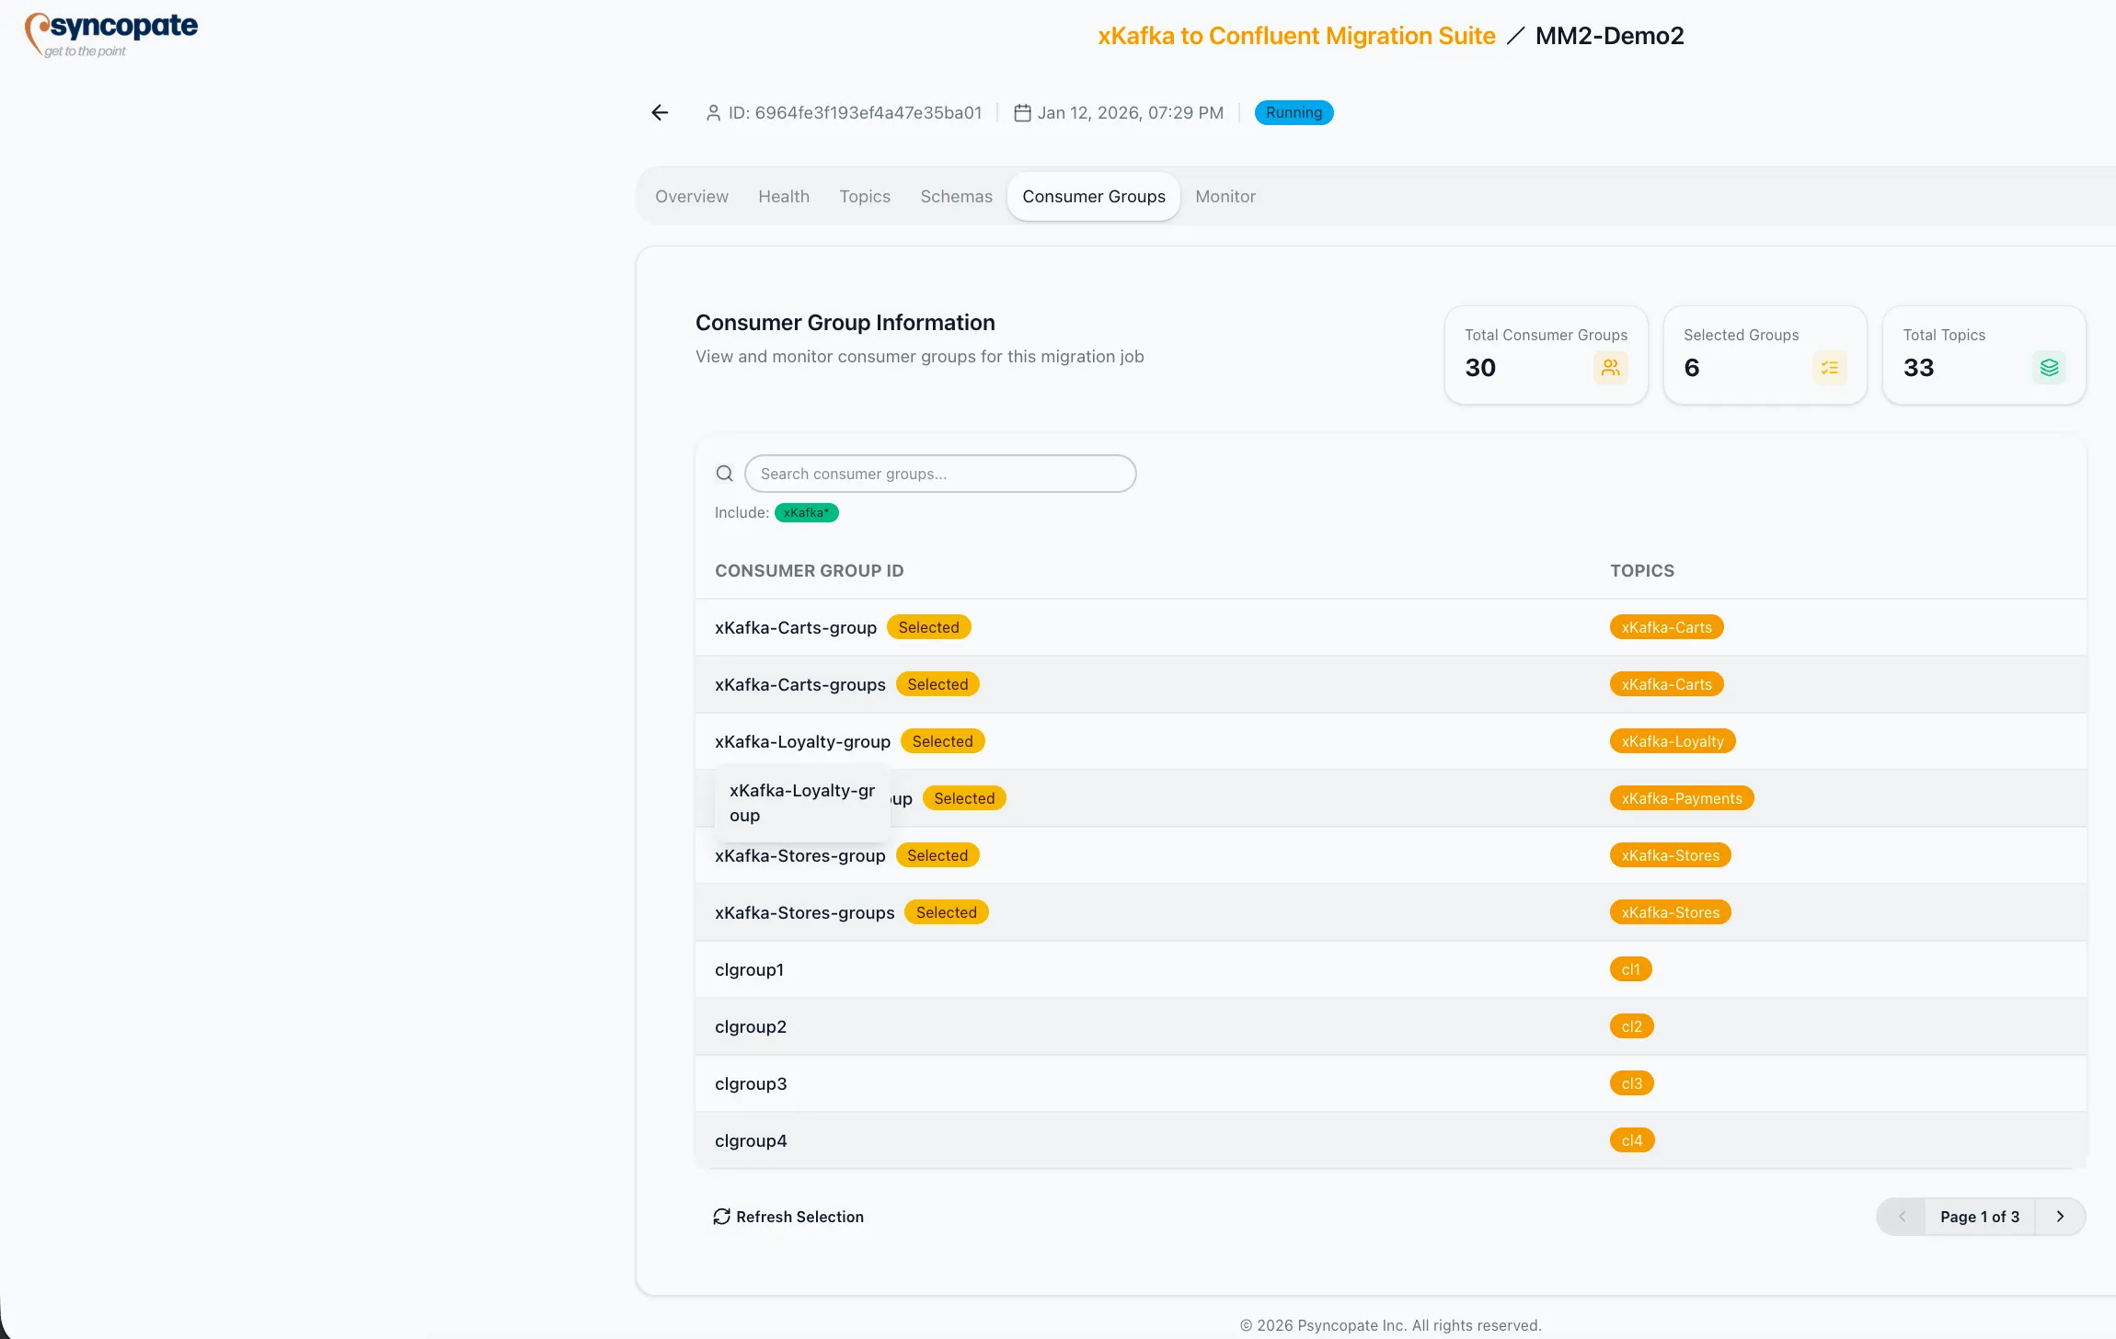Click the back arrow to return to job list
This screenshot has height=1339, width=2116.
tap(659, 112)
